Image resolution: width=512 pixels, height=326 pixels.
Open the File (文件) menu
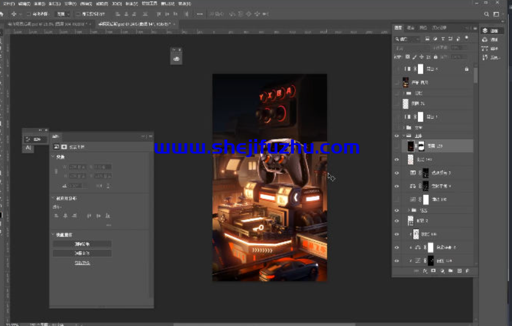[9, 4]
